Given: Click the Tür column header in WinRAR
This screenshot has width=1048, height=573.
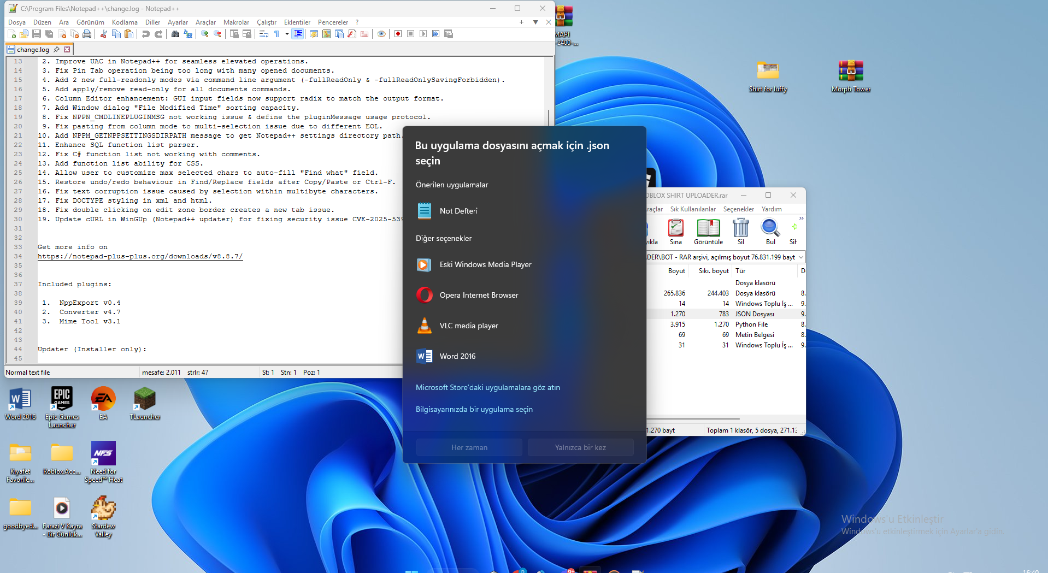Looking at the screenshot, I should point(764,271).
